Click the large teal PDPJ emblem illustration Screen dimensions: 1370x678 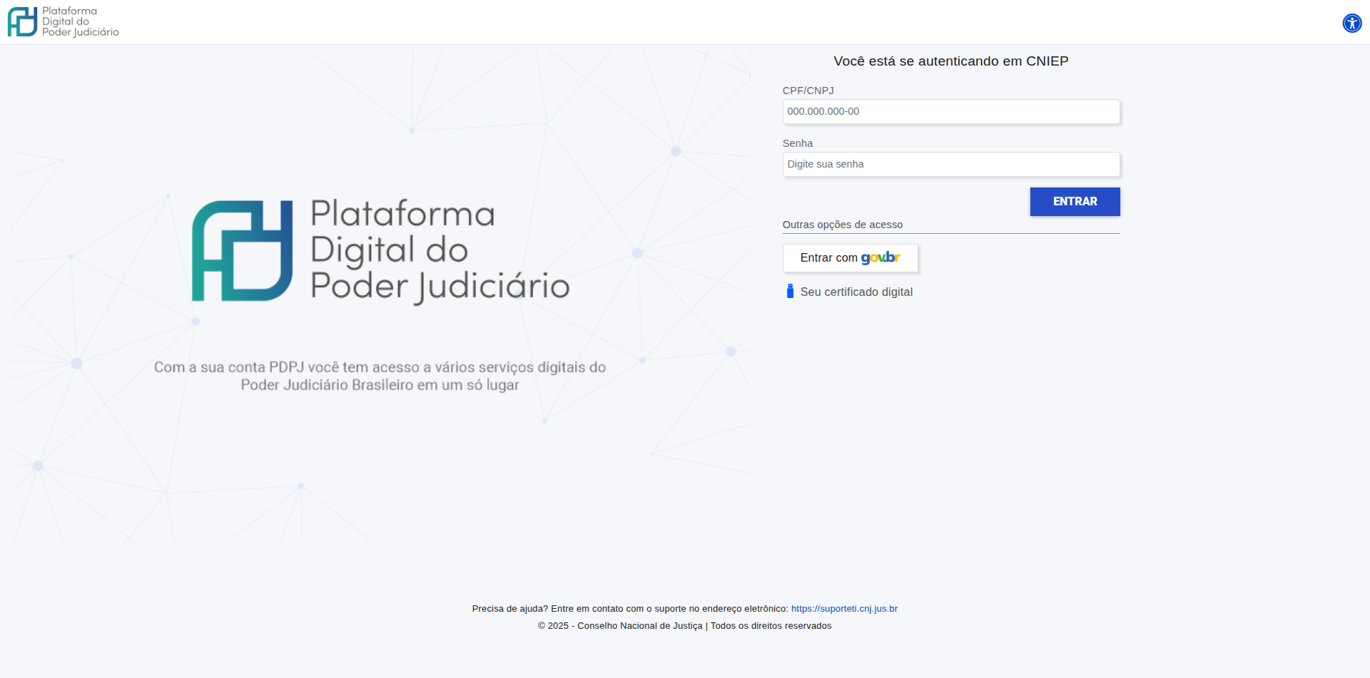pyautogui.click(x=243, y=251)
